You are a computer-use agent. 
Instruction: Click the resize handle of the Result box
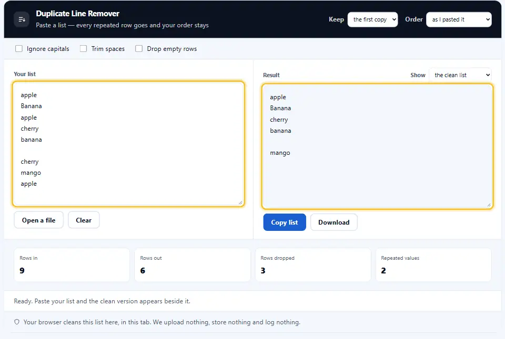point(489,205)
